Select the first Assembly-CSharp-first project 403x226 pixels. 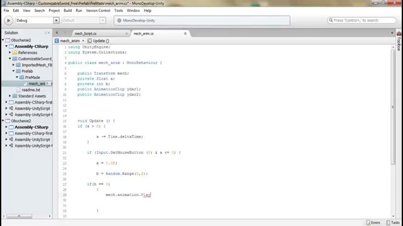point(33,102)
